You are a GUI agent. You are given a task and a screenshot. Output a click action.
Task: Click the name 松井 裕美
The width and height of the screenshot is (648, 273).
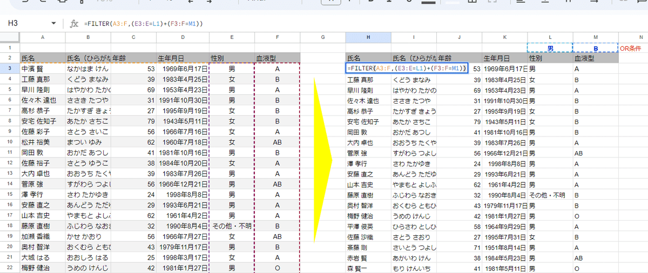(x=35, y=142)
